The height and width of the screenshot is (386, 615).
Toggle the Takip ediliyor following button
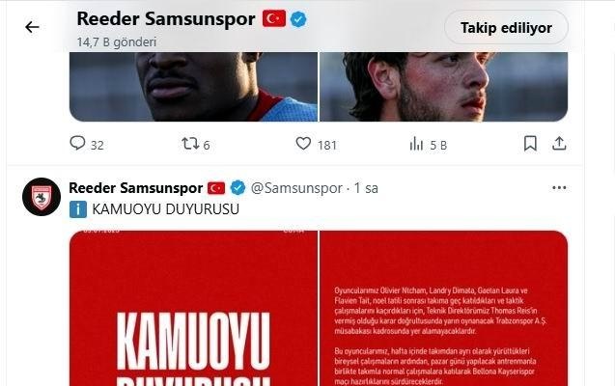506,27
